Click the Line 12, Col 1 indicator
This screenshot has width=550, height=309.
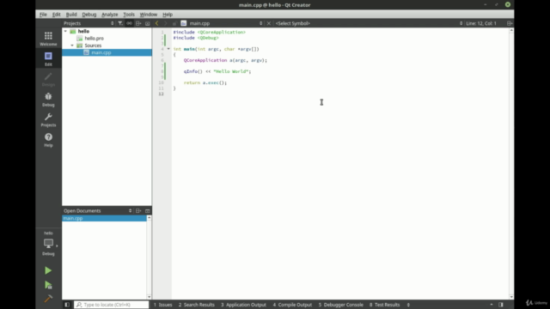pos(481,23)
